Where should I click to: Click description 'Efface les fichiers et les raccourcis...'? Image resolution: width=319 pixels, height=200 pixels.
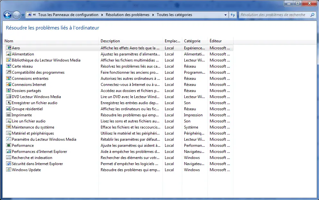click(x=130, y=127)
